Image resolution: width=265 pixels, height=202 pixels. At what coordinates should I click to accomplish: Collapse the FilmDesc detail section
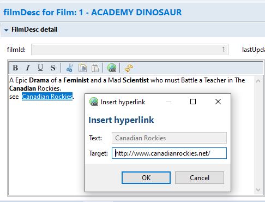pyautogui.click(x=7, y=30)
